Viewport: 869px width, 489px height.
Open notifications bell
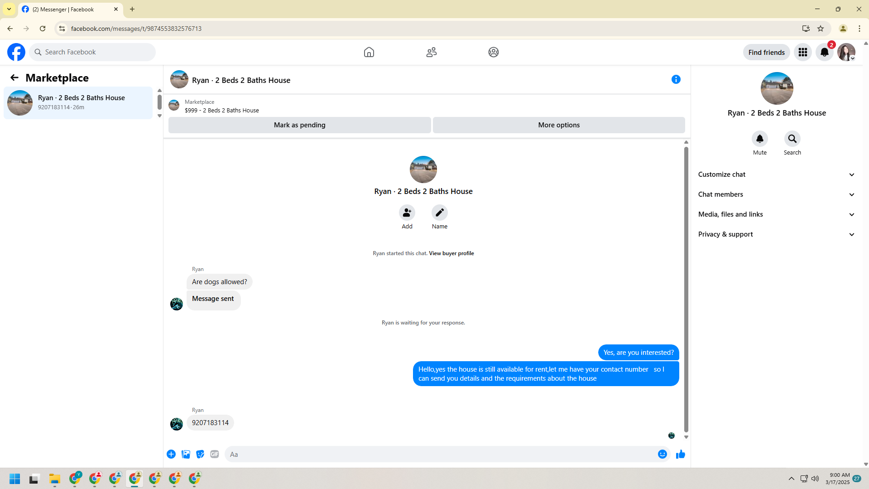825,52
